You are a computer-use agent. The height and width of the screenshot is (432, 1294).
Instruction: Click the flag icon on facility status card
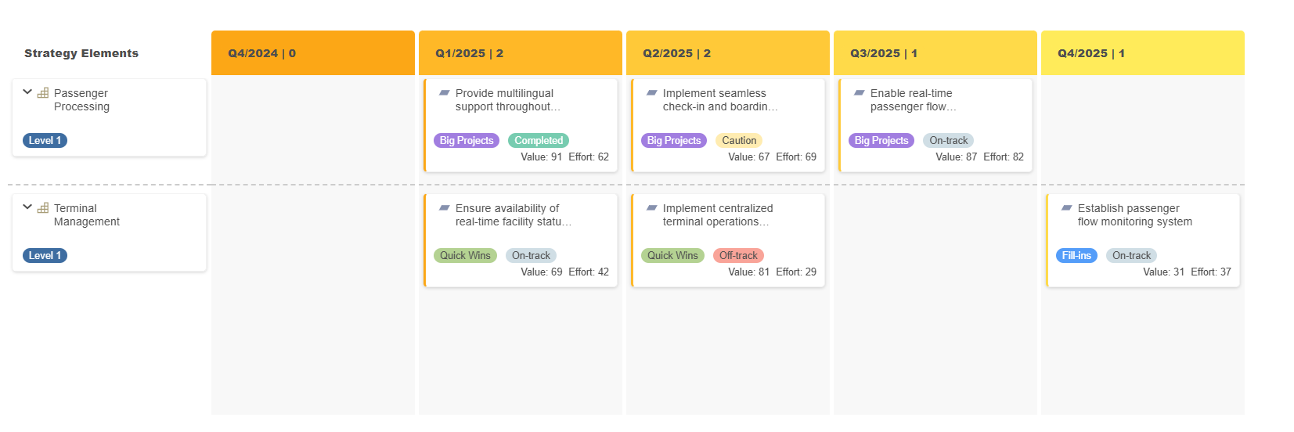point(444,207)
